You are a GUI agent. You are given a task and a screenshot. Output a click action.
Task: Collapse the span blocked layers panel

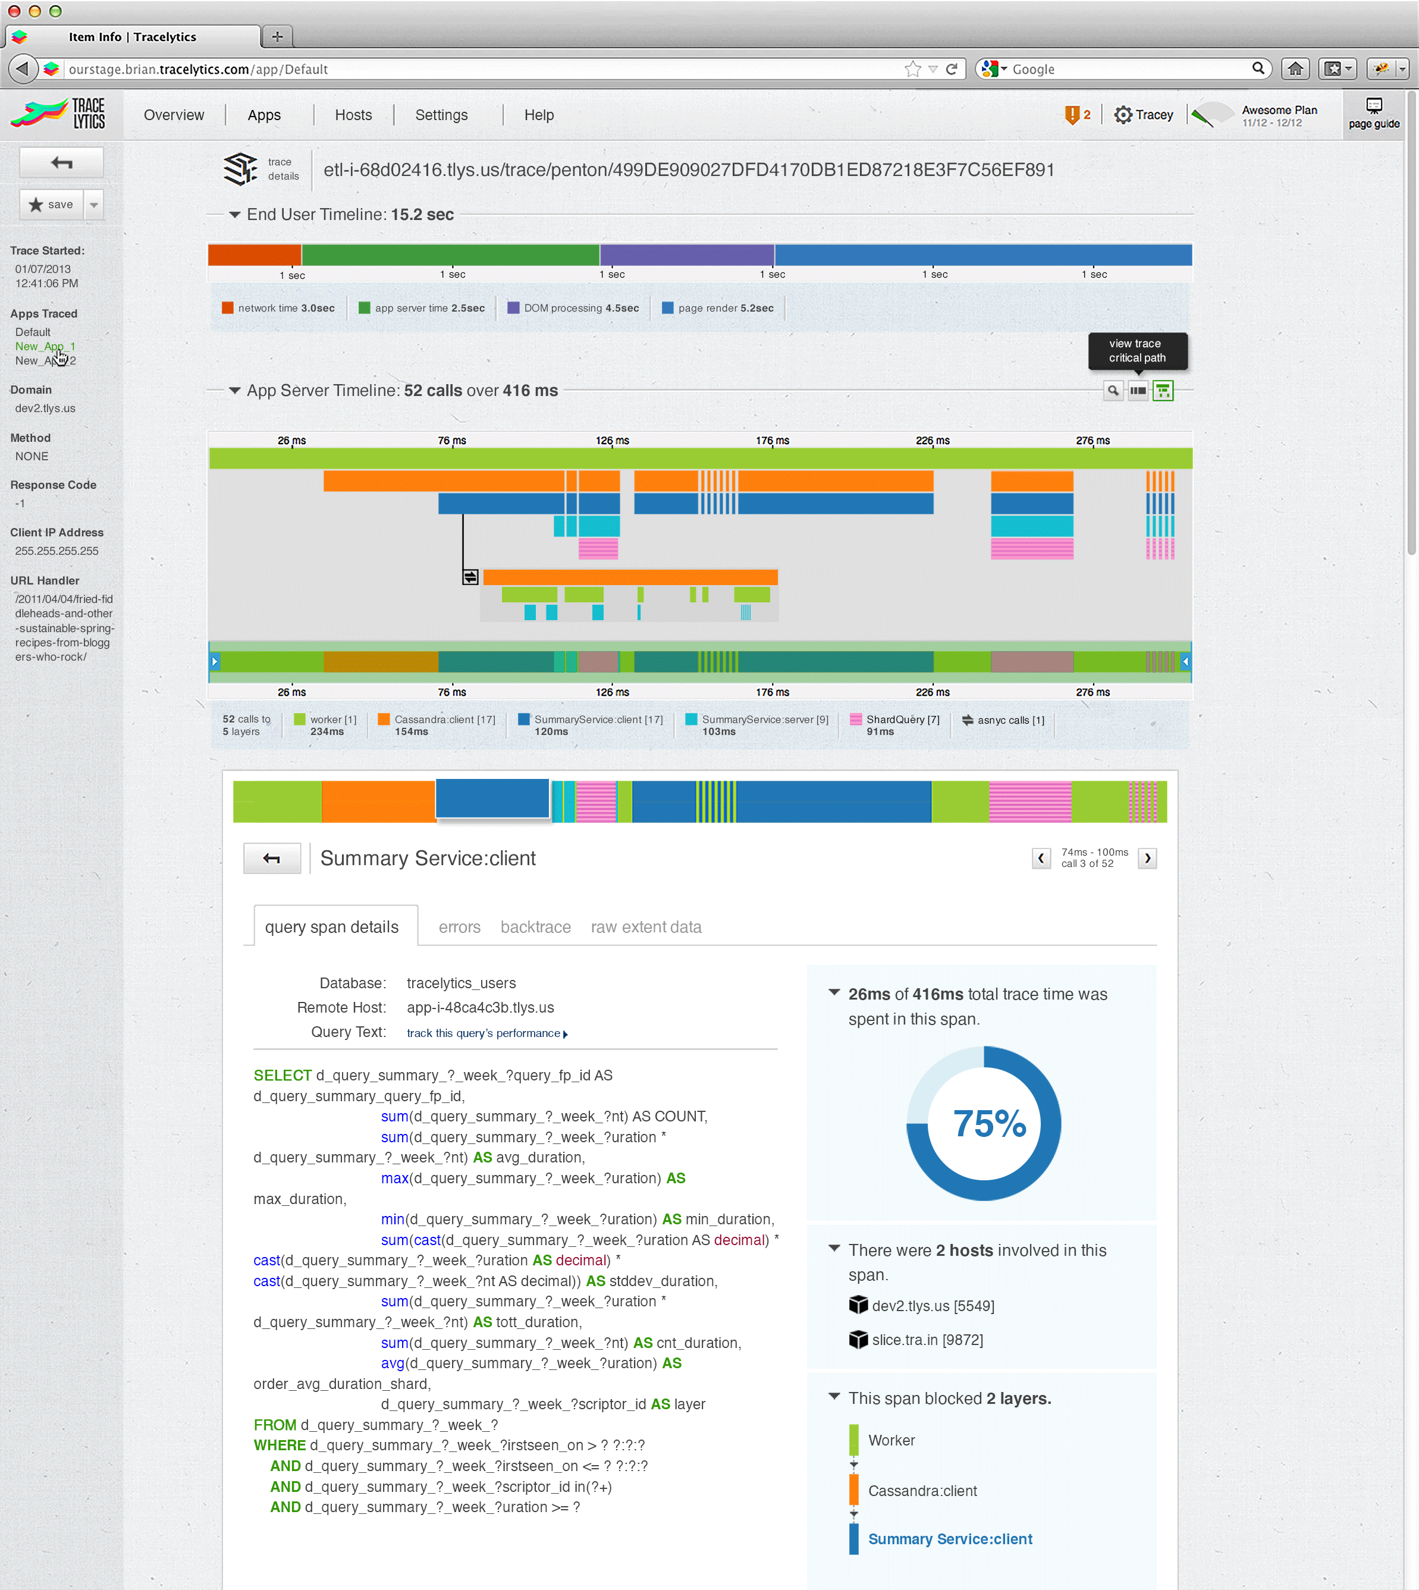[x=833, y=1396]
